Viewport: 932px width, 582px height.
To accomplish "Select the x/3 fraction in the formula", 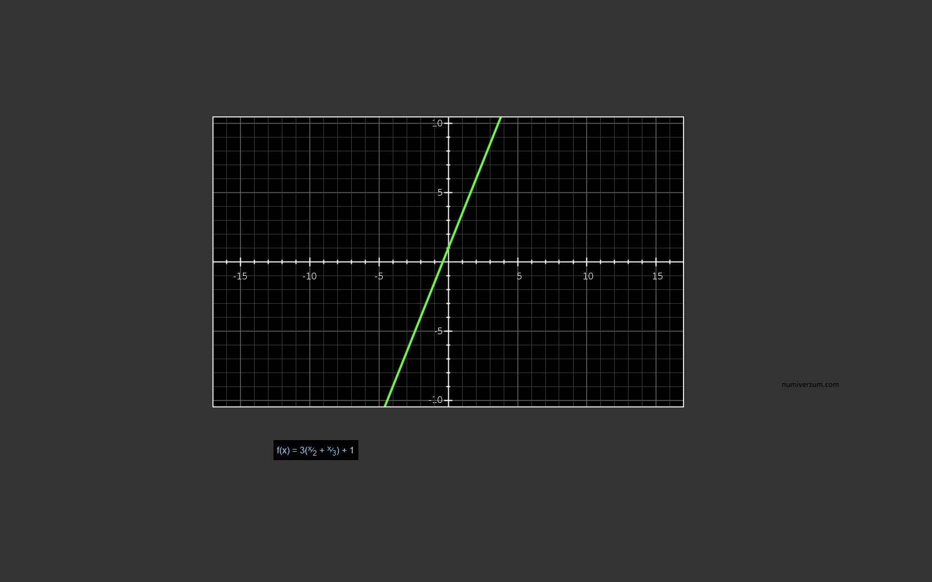I will tap(332, 451).
